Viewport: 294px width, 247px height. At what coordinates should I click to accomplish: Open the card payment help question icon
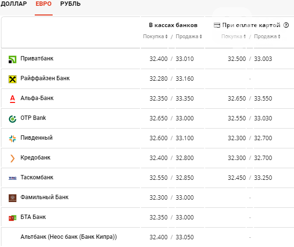coord(286,25)
